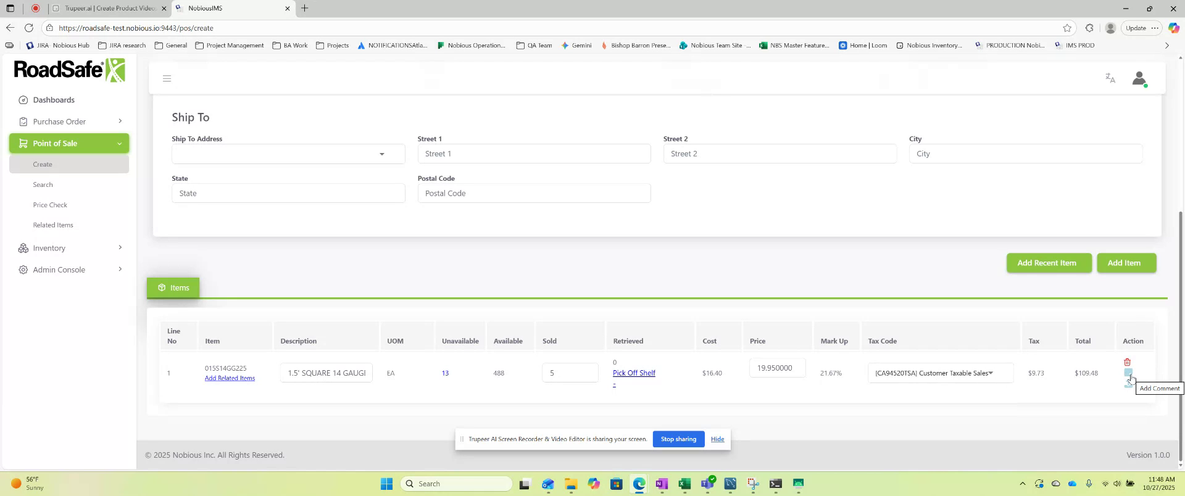Open the Copilot icon in browser toolbar
Image resolution: width=1185 pixels, height=496 pixels.
click(1174, 28)
